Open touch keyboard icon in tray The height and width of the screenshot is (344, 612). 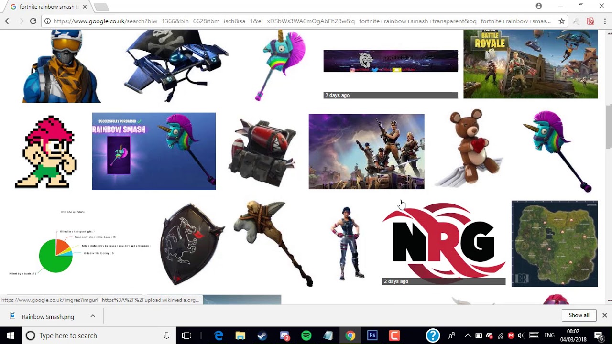point(534,335)
